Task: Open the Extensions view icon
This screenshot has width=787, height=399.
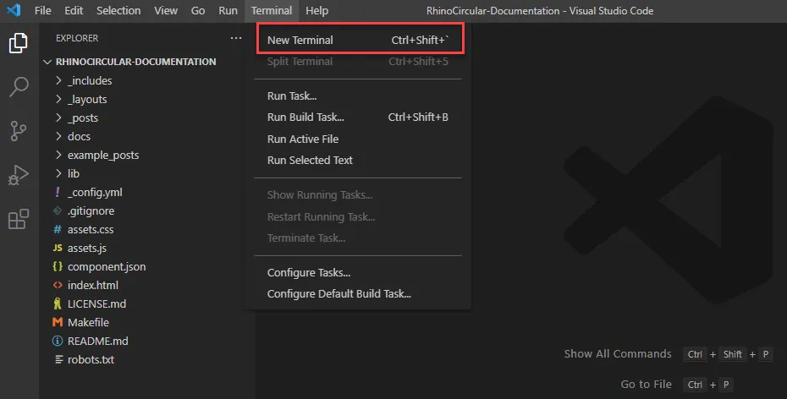Action: (x=19, y=219)
